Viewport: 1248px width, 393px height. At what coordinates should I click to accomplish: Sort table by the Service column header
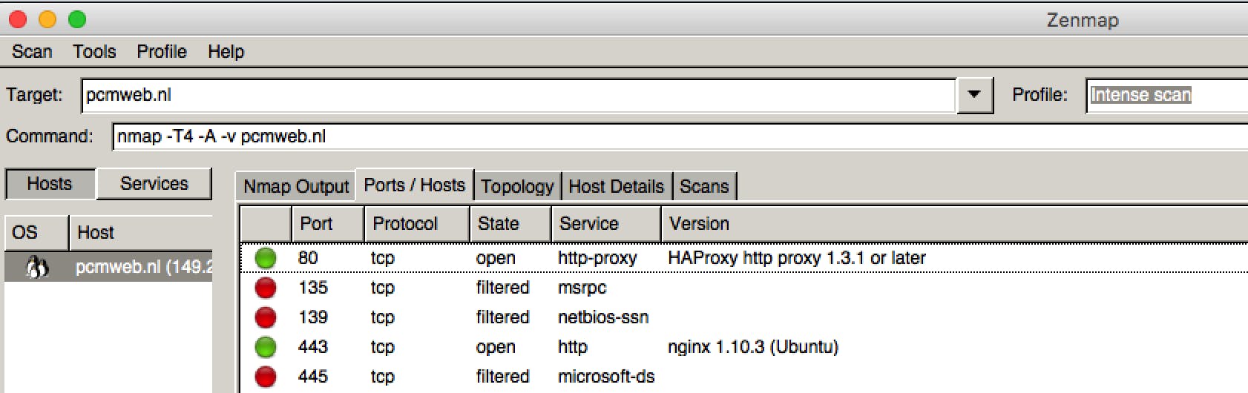tap(606, 223)
